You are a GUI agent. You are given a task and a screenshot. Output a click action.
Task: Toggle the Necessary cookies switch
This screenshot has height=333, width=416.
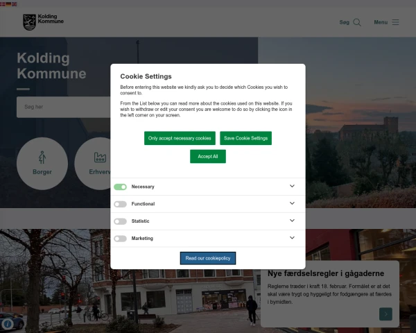pos(121,187)
